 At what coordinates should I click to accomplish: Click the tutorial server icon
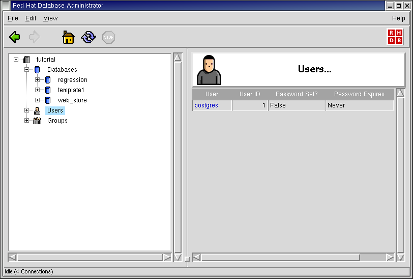(x=26, y=60)
